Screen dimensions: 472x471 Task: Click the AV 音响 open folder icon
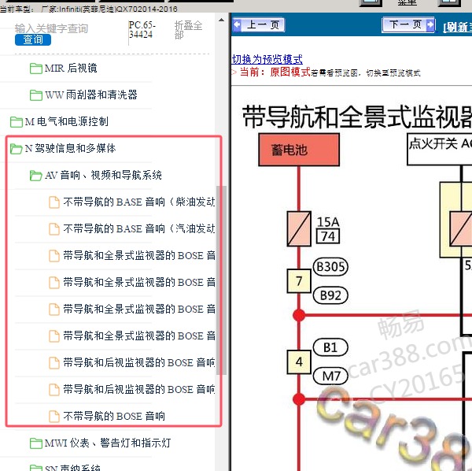[x=36, y=176]
